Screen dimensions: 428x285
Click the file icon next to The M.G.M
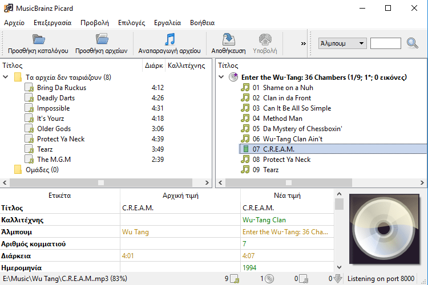coord(29,159)
